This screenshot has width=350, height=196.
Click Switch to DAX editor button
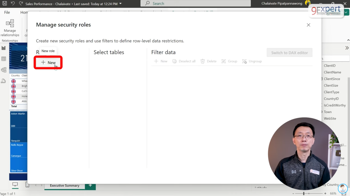pyautogui.click(x=289, y=53)
